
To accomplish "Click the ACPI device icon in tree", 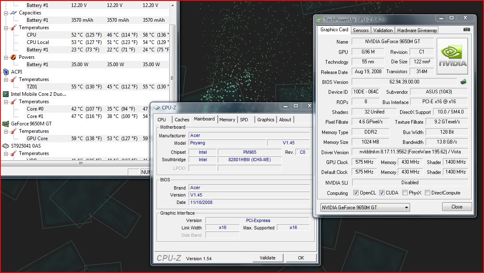I will point(6,72).
